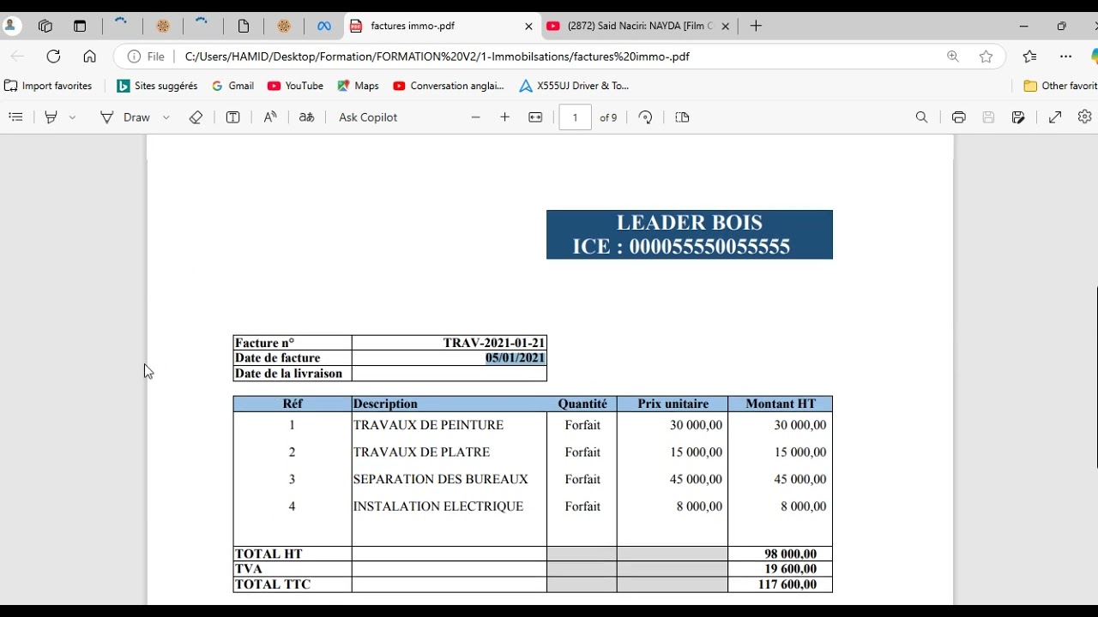Click the Prix unitaire column header
The height and width of the screenshot is (617, 1098).
[x=673, y=404]
